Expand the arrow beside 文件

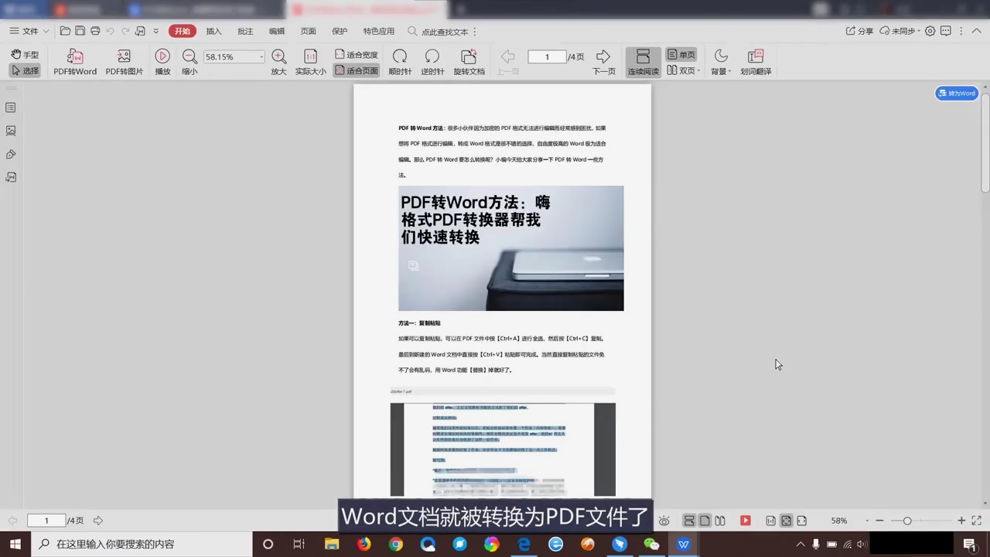(46, 31)
